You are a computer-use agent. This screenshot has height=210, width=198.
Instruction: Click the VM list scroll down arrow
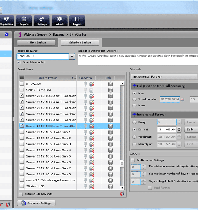click(x=122, y=188)
